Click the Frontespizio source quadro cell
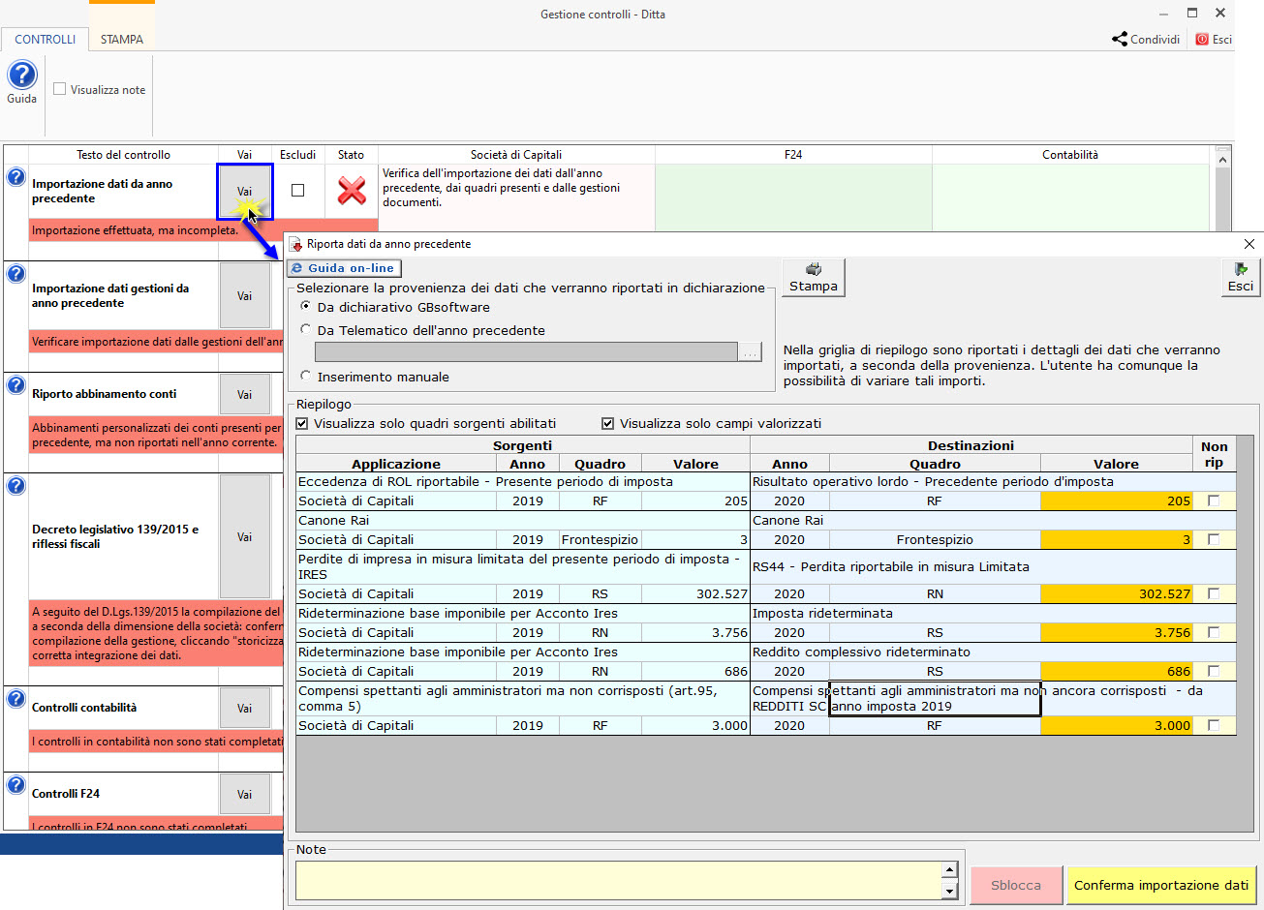 (601, 539)
